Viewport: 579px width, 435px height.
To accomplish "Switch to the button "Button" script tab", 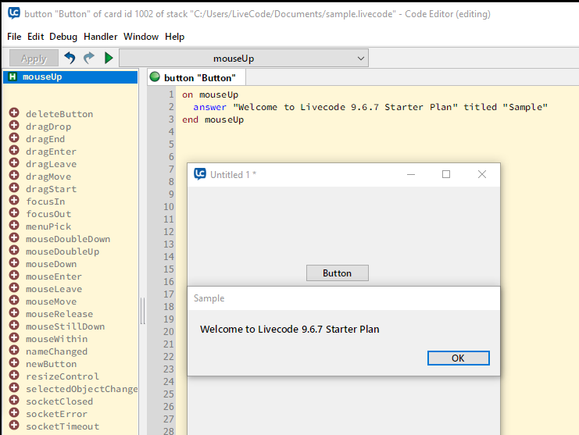I will click(x=199, y=77).
